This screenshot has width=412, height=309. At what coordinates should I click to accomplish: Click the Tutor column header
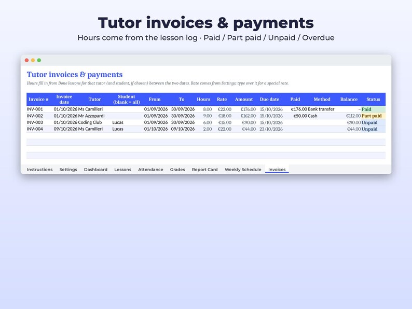94,99
